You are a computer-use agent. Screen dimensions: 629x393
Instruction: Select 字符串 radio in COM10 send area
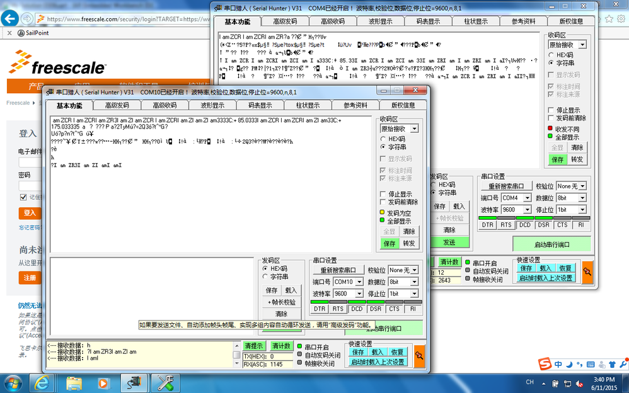tap(265, 276)
